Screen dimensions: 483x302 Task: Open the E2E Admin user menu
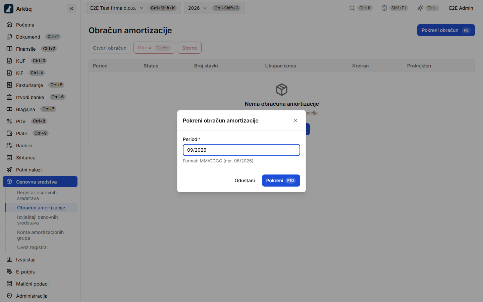click(x=461, y=8)
